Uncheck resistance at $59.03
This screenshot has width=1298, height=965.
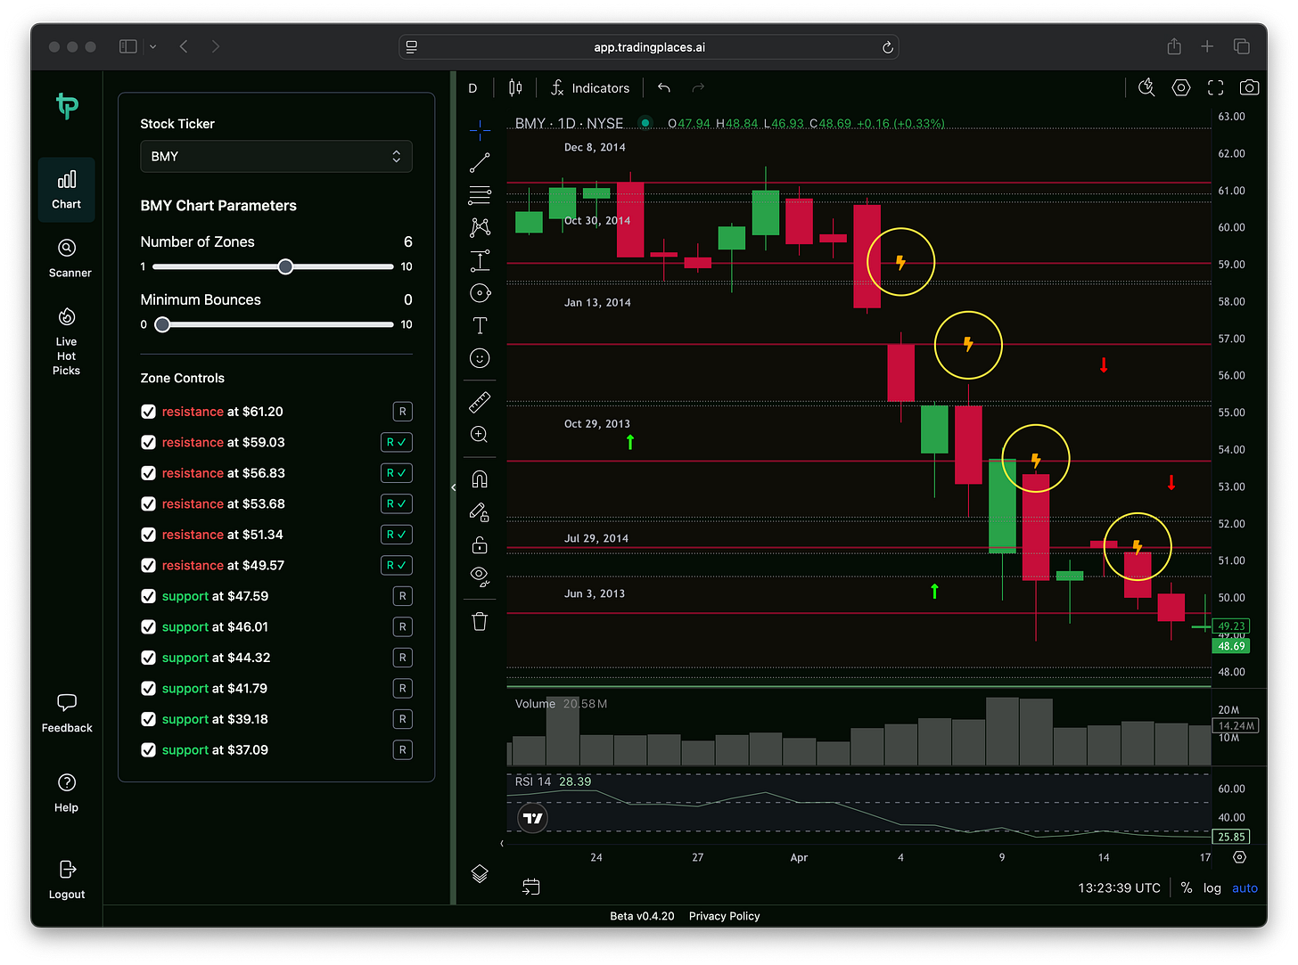(149, 442)
